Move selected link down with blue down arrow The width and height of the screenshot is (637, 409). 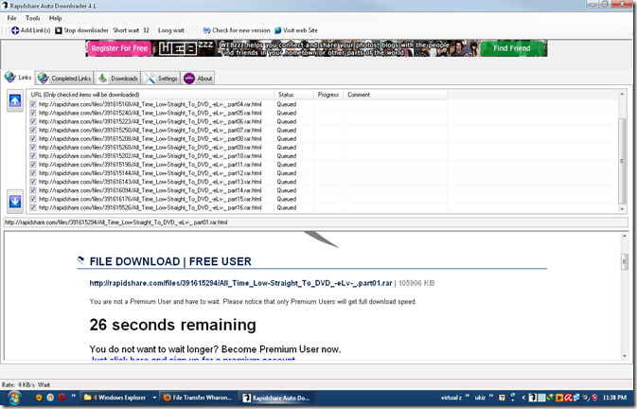coord(15,201)
